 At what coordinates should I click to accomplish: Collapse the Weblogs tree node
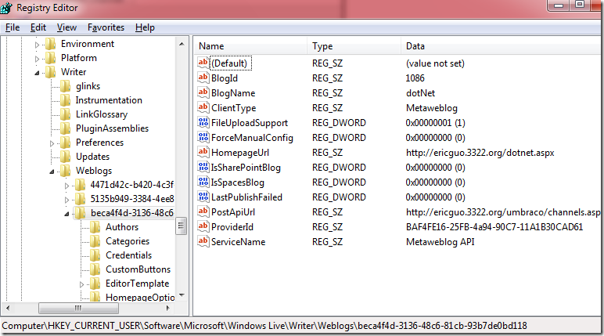52,172
